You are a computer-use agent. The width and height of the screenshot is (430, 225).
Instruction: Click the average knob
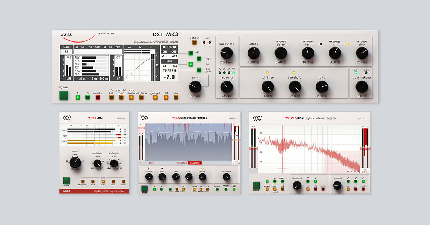(335, 53)
